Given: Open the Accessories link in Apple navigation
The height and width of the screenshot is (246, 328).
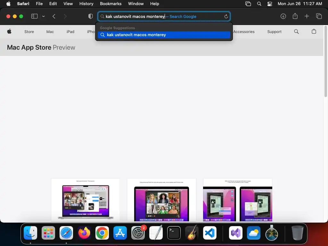Looking at the screenshot, I should (244, 32).
